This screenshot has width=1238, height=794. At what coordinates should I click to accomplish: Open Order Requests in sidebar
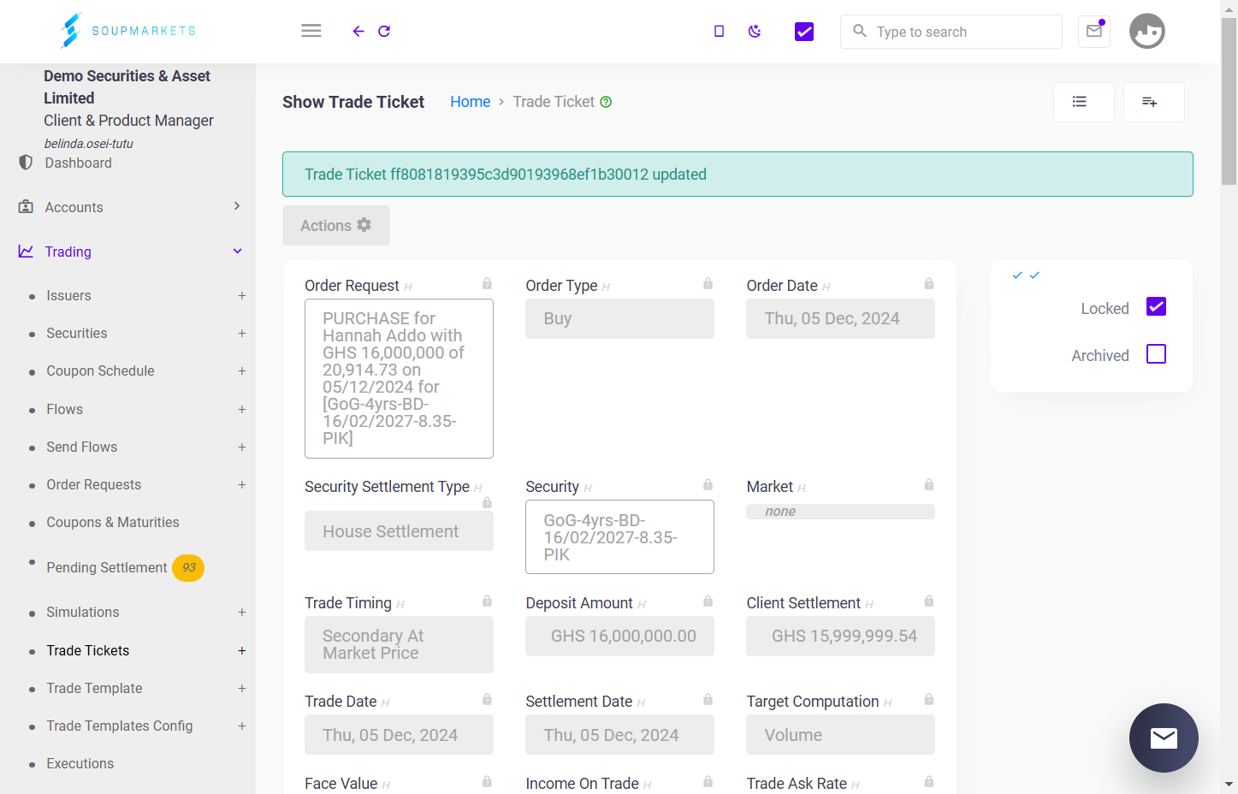point(94,484)
